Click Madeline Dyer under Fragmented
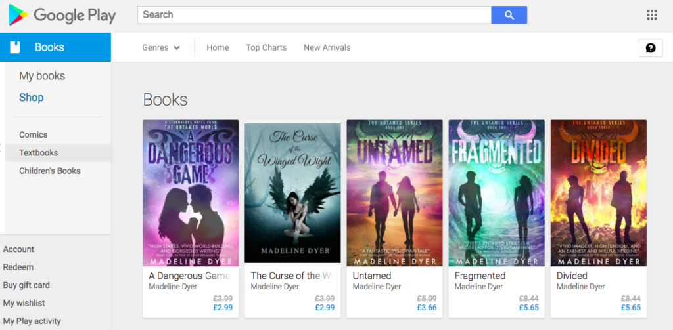The height and width of the screenshot is (330, 673). (x=479, y=287)
